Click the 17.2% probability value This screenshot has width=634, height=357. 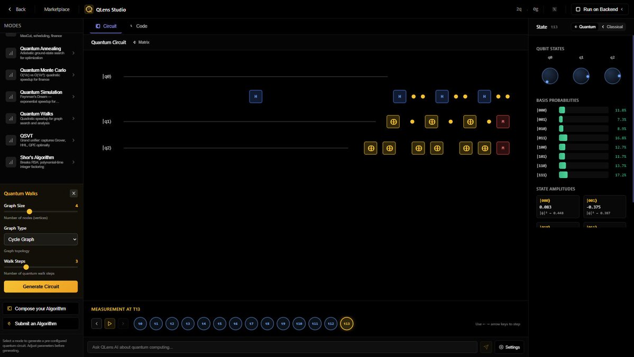(620, 175)
